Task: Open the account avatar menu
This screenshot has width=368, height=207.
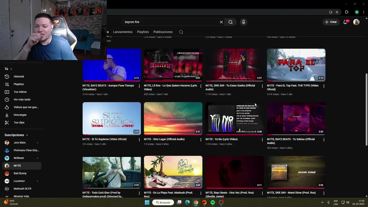Action: 356,22
